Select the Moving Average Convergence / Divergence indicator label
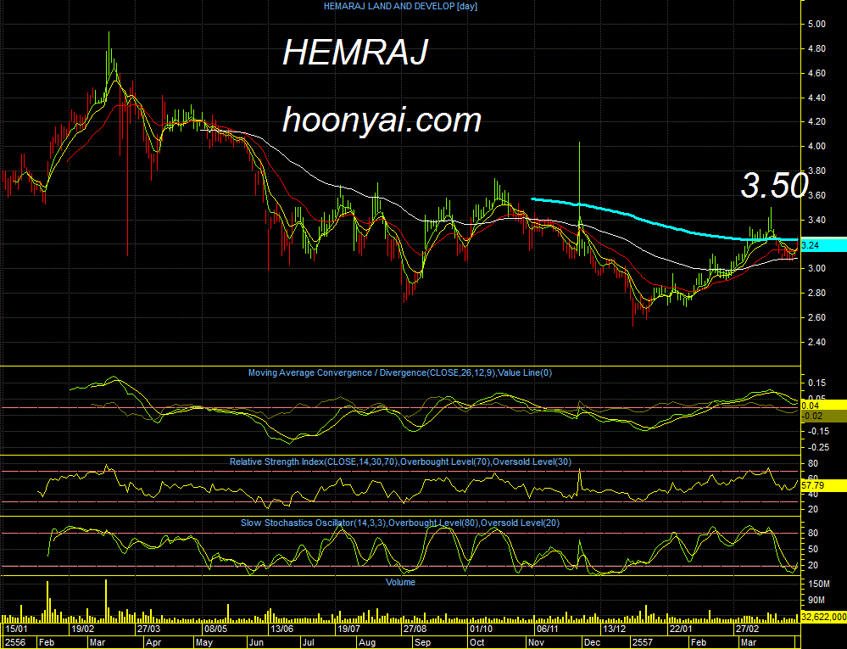Screen dimensions: 847x649 (x=399, y=373)
